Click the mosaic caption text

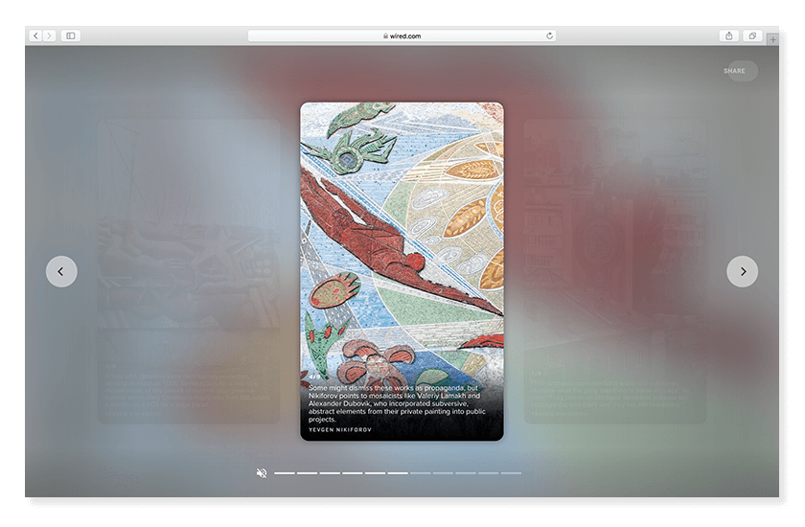[397, 403]
